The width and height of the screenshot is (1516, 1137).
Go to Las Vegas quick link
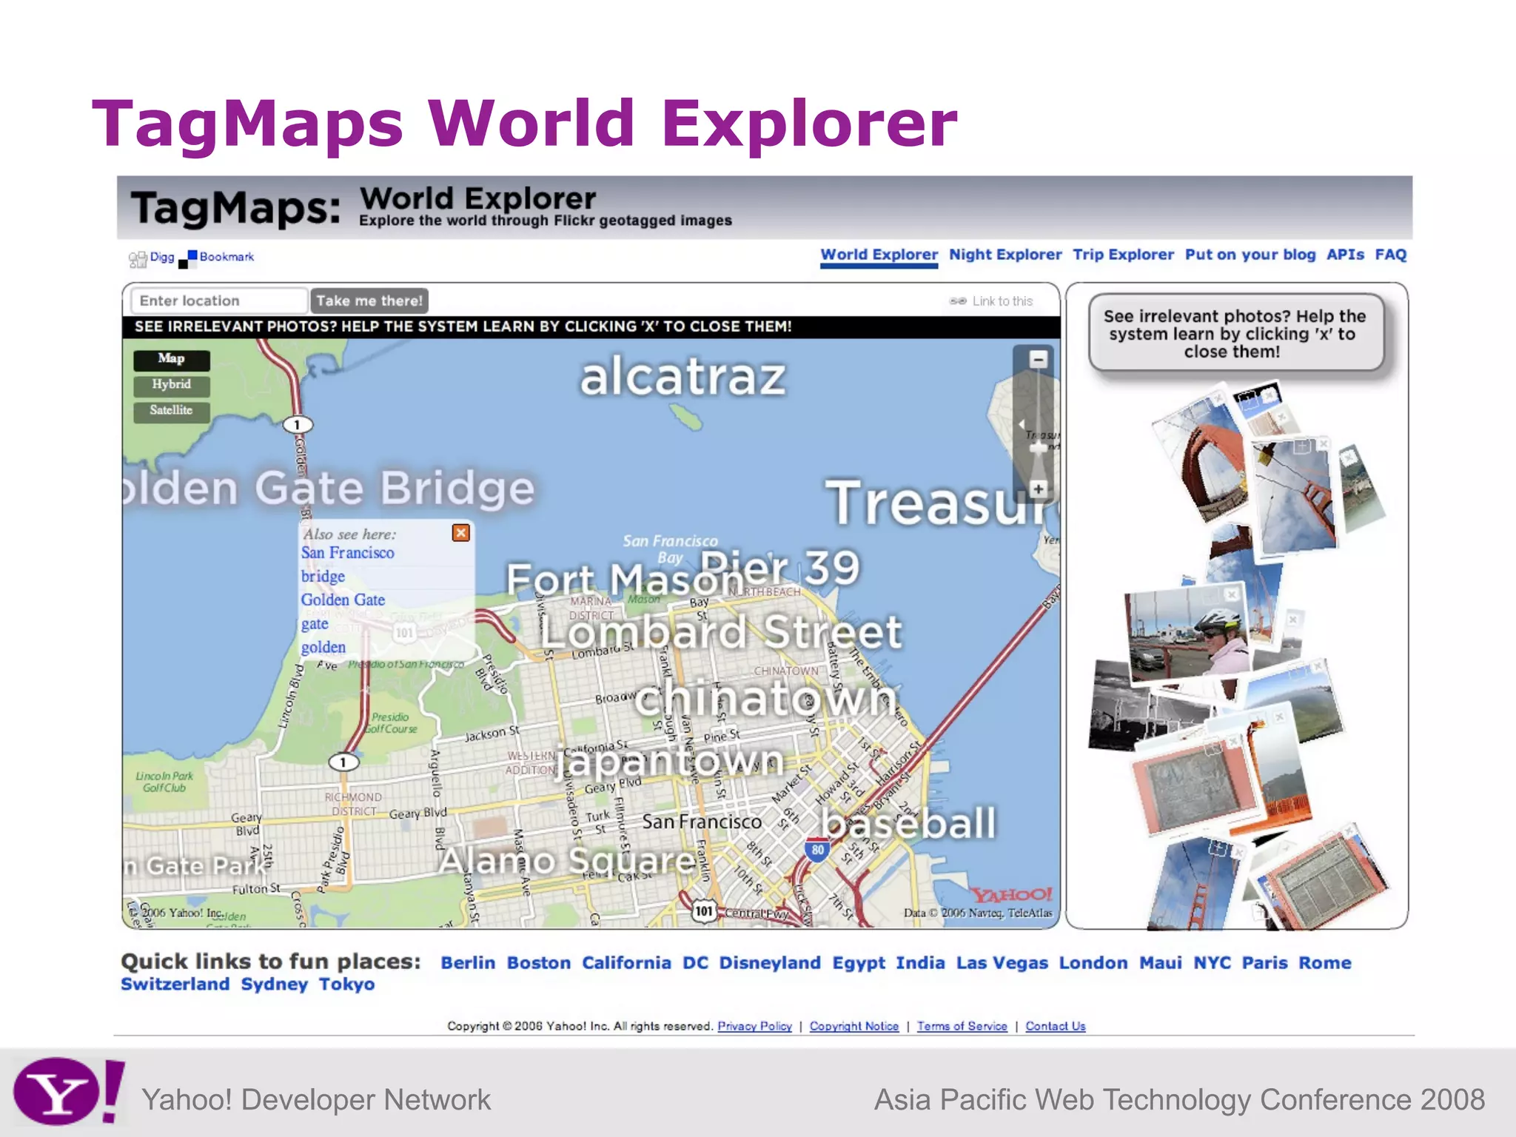tap(1002, 963)
